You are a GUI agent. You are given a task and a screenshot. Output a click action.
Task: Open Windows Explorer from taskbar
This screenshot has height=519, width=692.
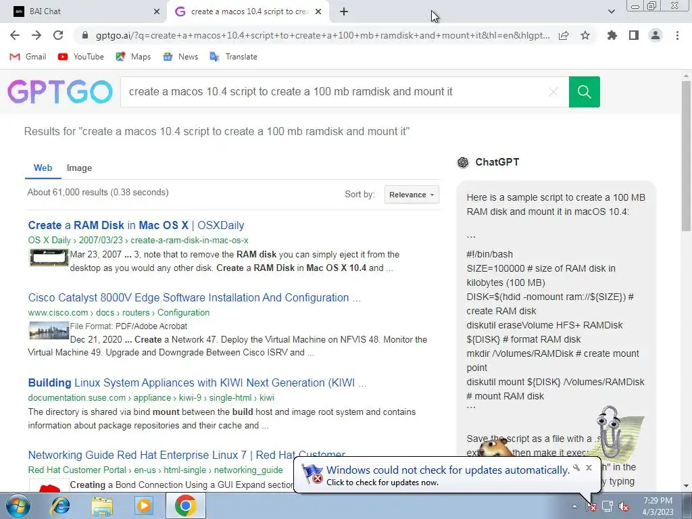tap(102, 505)
